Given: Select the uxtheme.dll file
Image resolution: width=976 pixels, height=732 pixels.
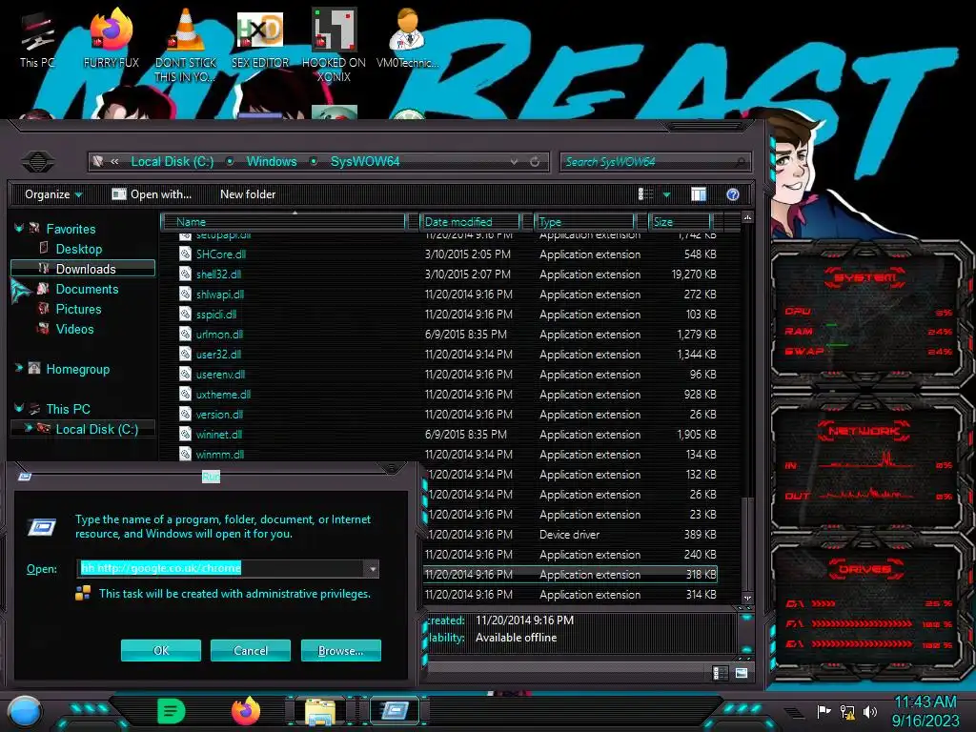Looking at the screenshot, I should (223, 394).
